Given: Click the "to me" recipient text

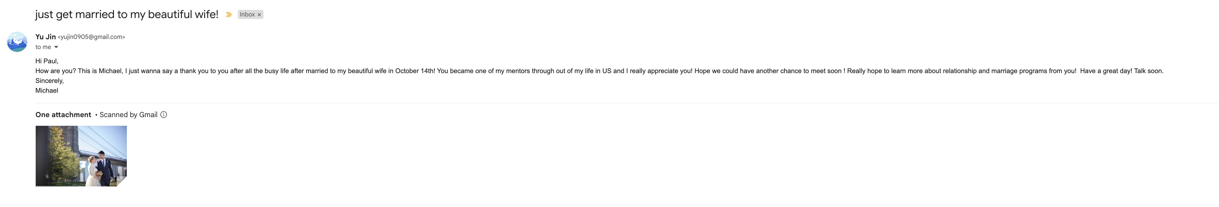Looking at the screenshot, I should tap(43, 47).
